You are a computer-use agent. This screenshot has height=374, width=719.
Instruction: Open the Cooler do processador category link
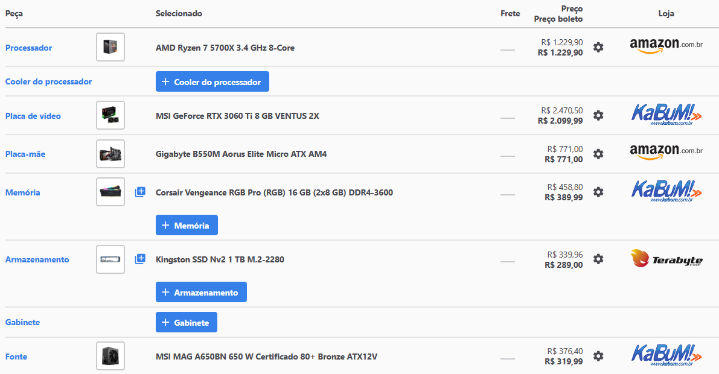(49, 81)
